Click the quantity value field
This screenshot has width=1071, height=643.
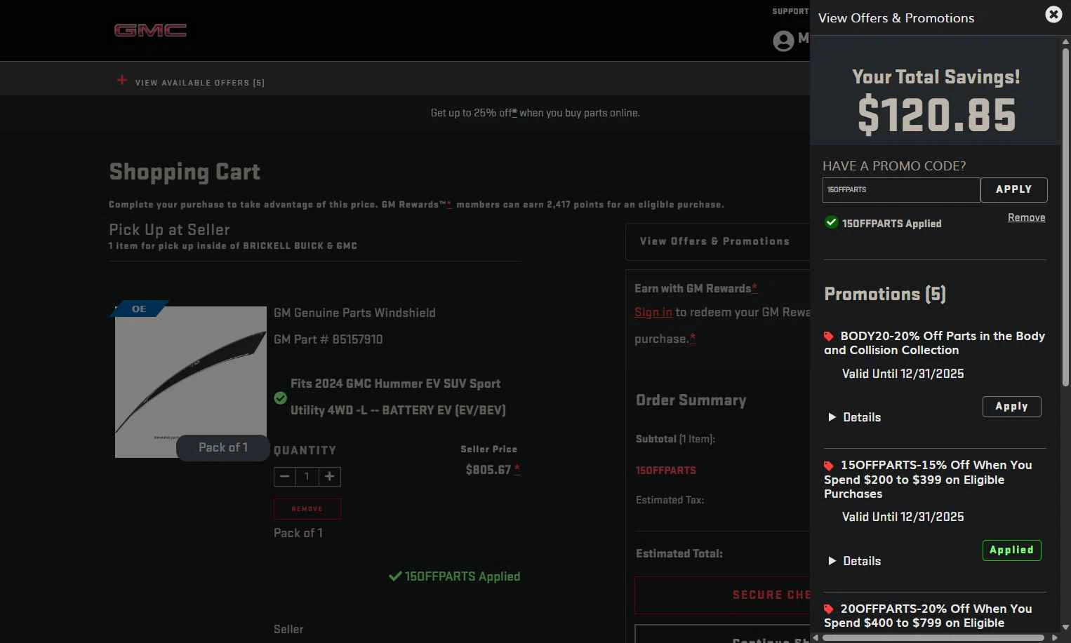click(307, 477)
